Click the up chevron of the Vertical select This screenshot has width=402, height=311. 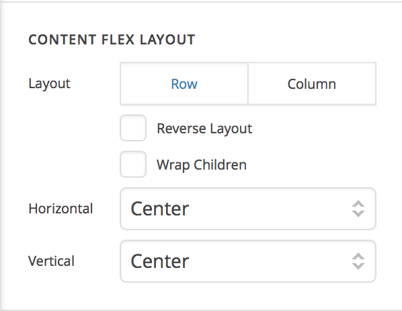pos(358,256)
